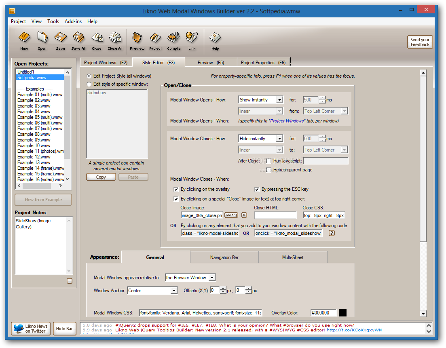Open the opening easing linear dropdown
This screenshot has width=446, height=348.
[279, 111]
